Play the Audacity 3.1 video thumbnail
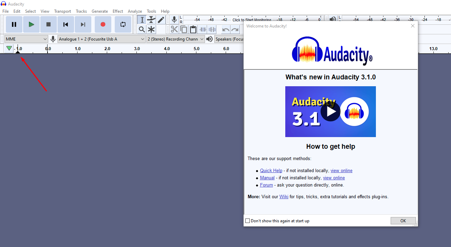 330,112
